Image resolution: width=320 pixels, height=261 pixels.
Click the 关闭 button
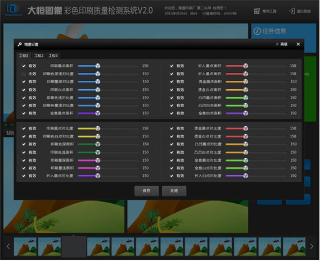pyautogui.click(x=174, y=191)
